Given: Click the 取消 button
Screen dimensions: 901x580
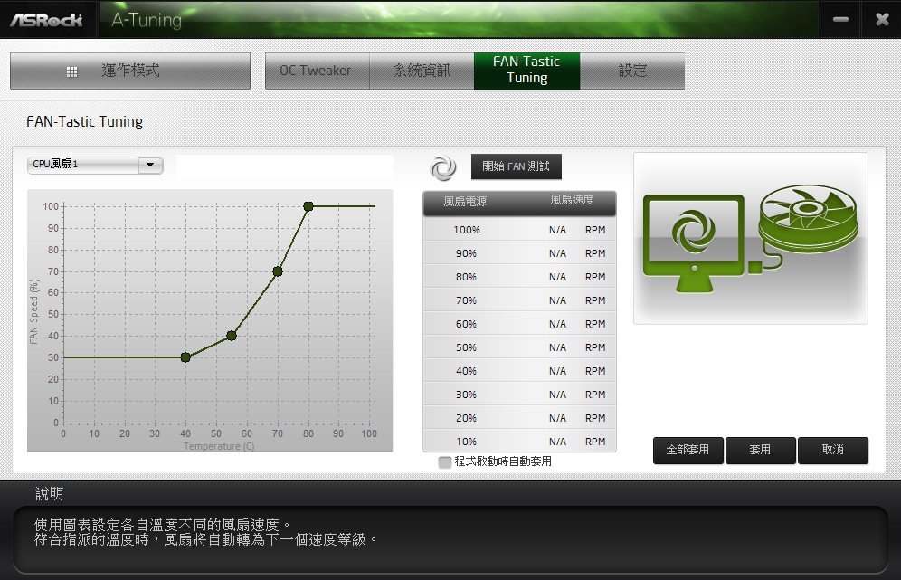Looking at the screenshot, I should click(833, 450).
